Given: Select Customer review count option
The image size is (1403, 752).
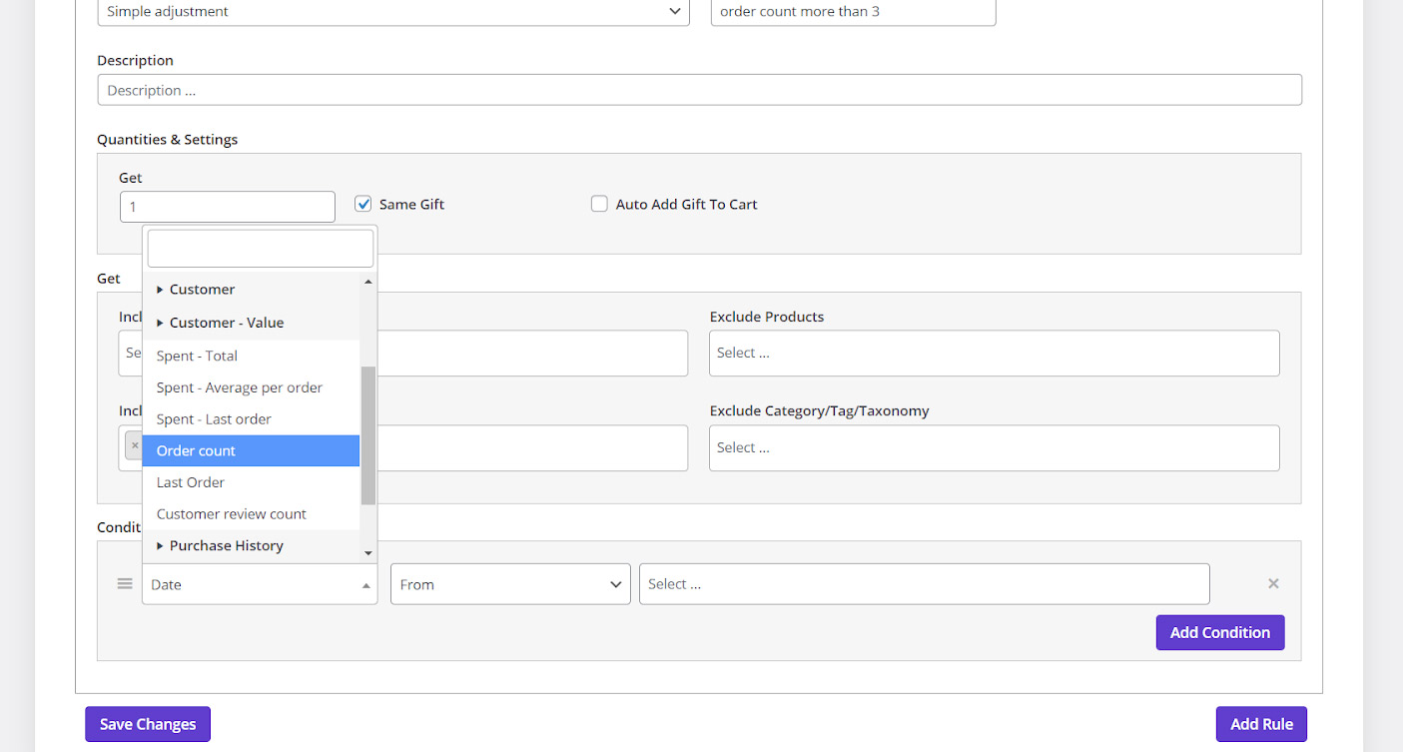Looking at the screenshot, I should [232, 514].
